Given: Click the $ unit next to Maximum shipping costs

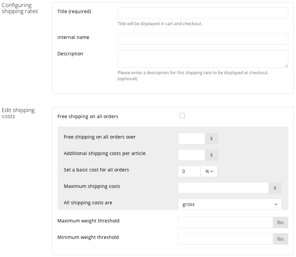Looking at the screenshot, I should tap(275, 188).
